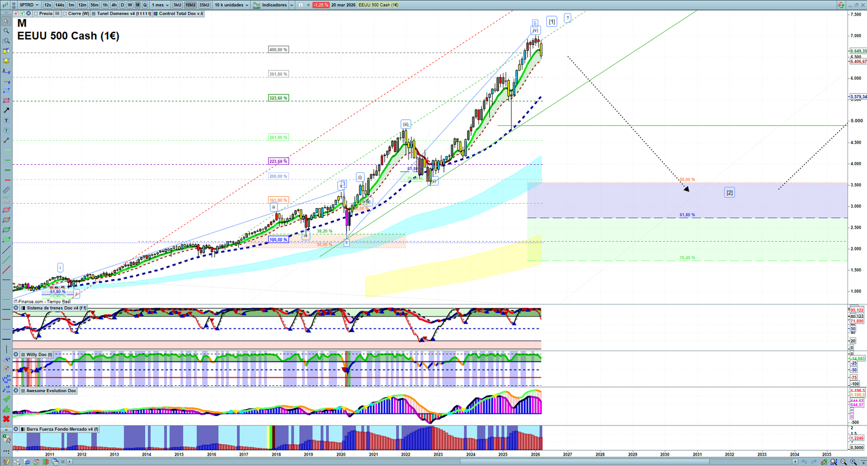Click the green plus icon beside Precio

click(x=22, y=14)
